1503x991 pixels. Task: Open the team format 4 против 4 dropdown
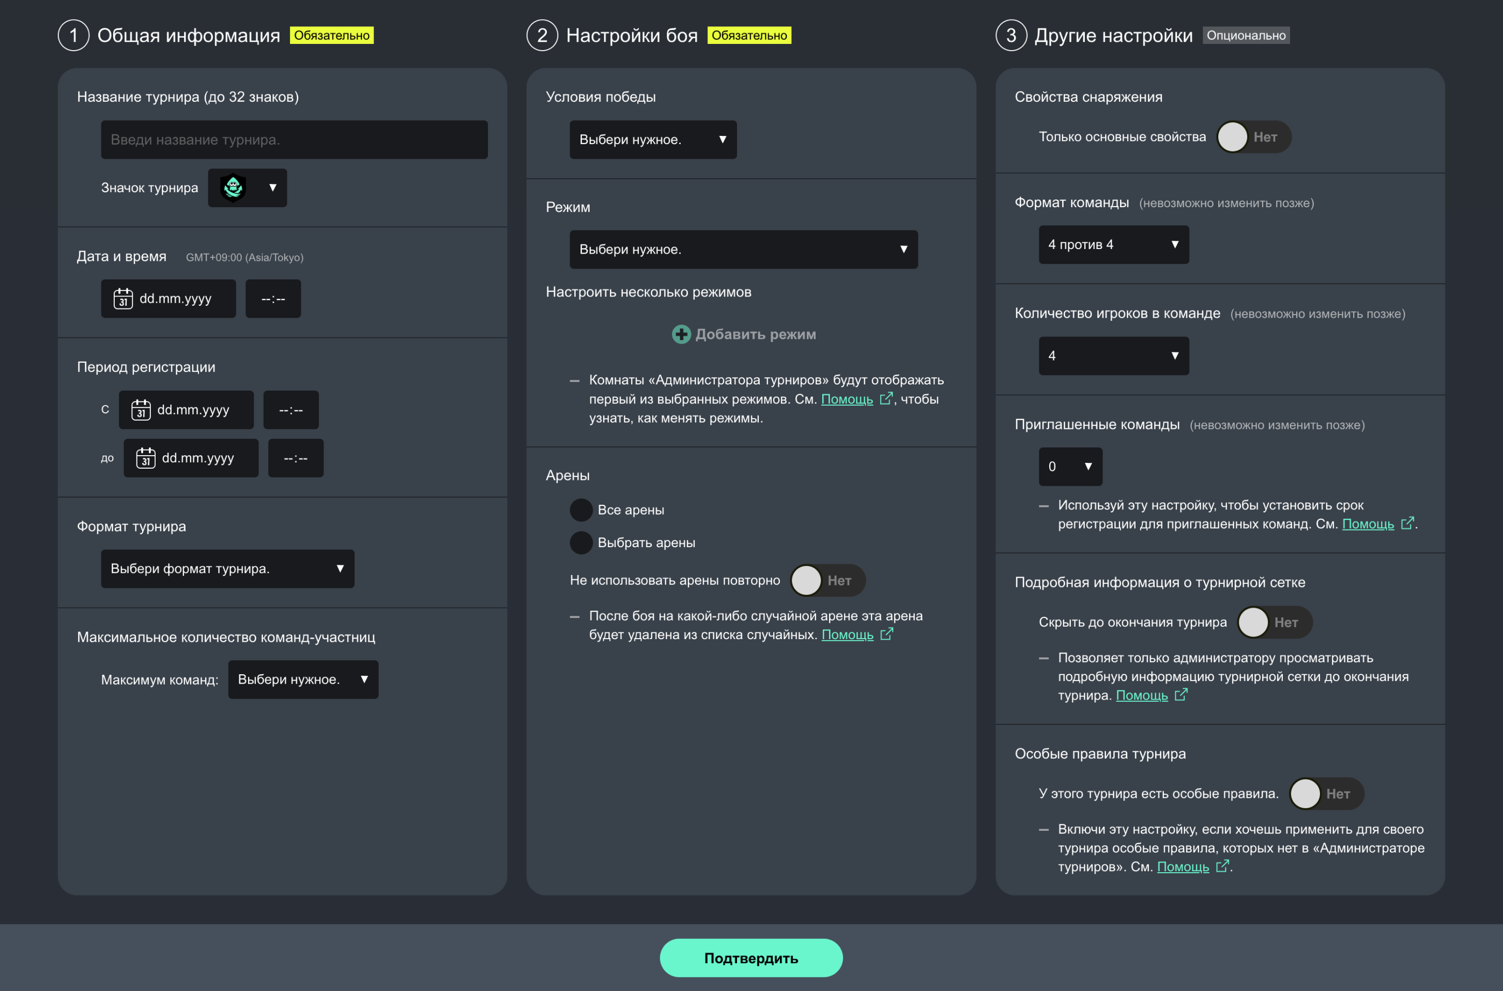[1114, 244]
